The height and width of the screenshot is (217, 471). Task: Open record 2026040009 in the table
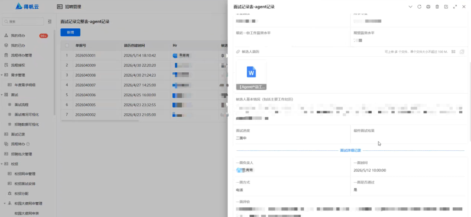click(85, 65)
